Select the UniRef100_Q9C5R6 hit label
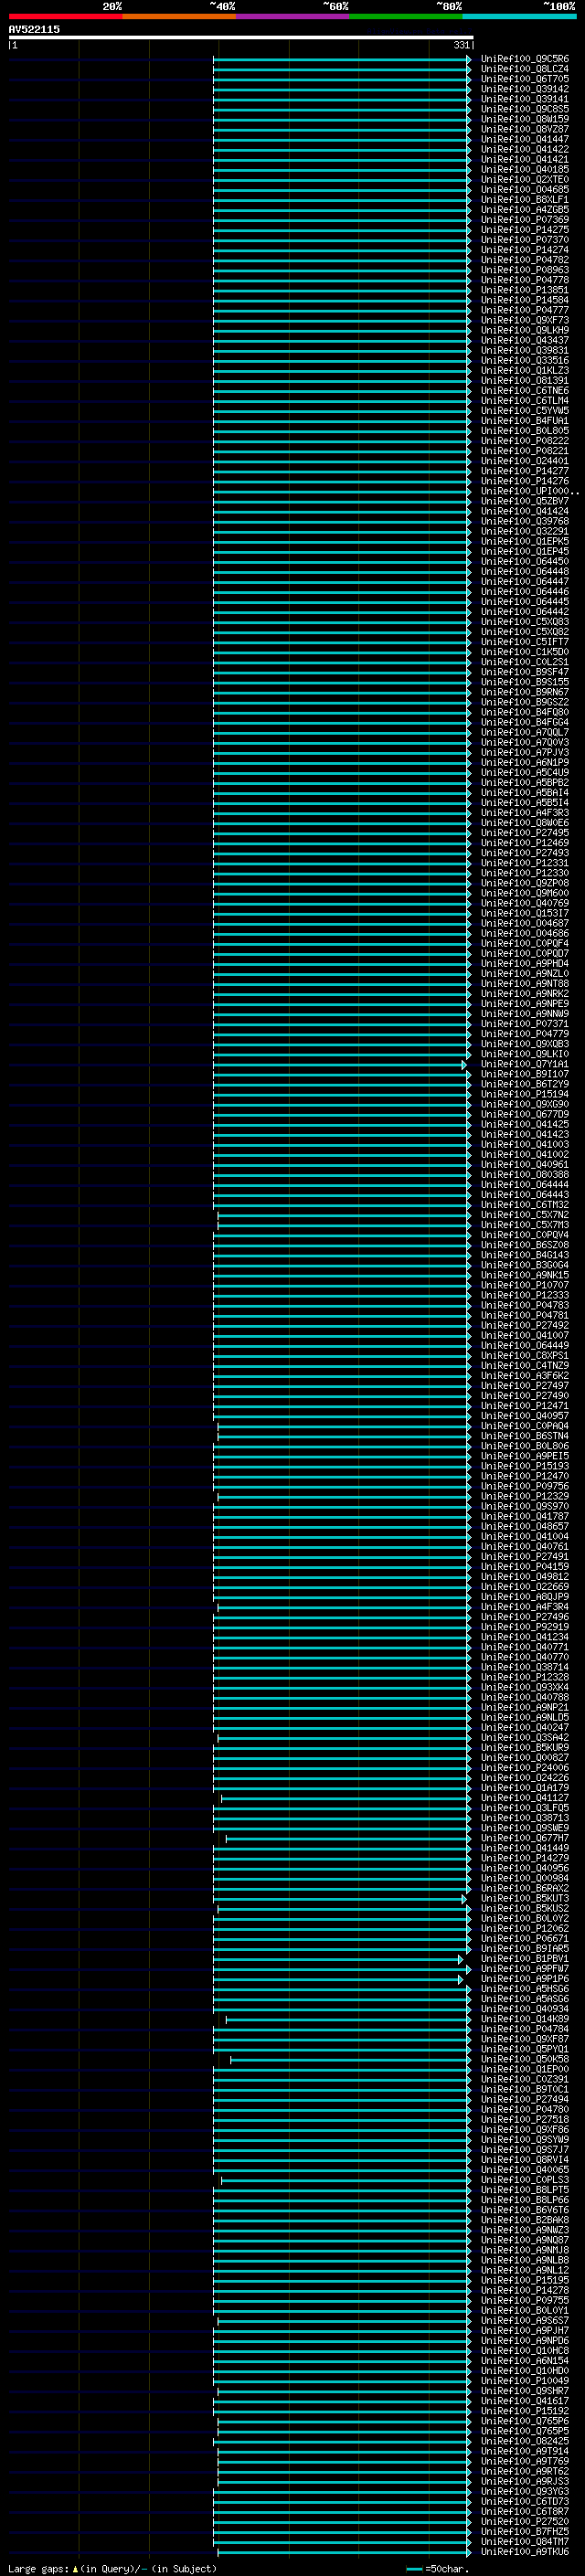Screen dimensions: 585x2576 point(524,59)
